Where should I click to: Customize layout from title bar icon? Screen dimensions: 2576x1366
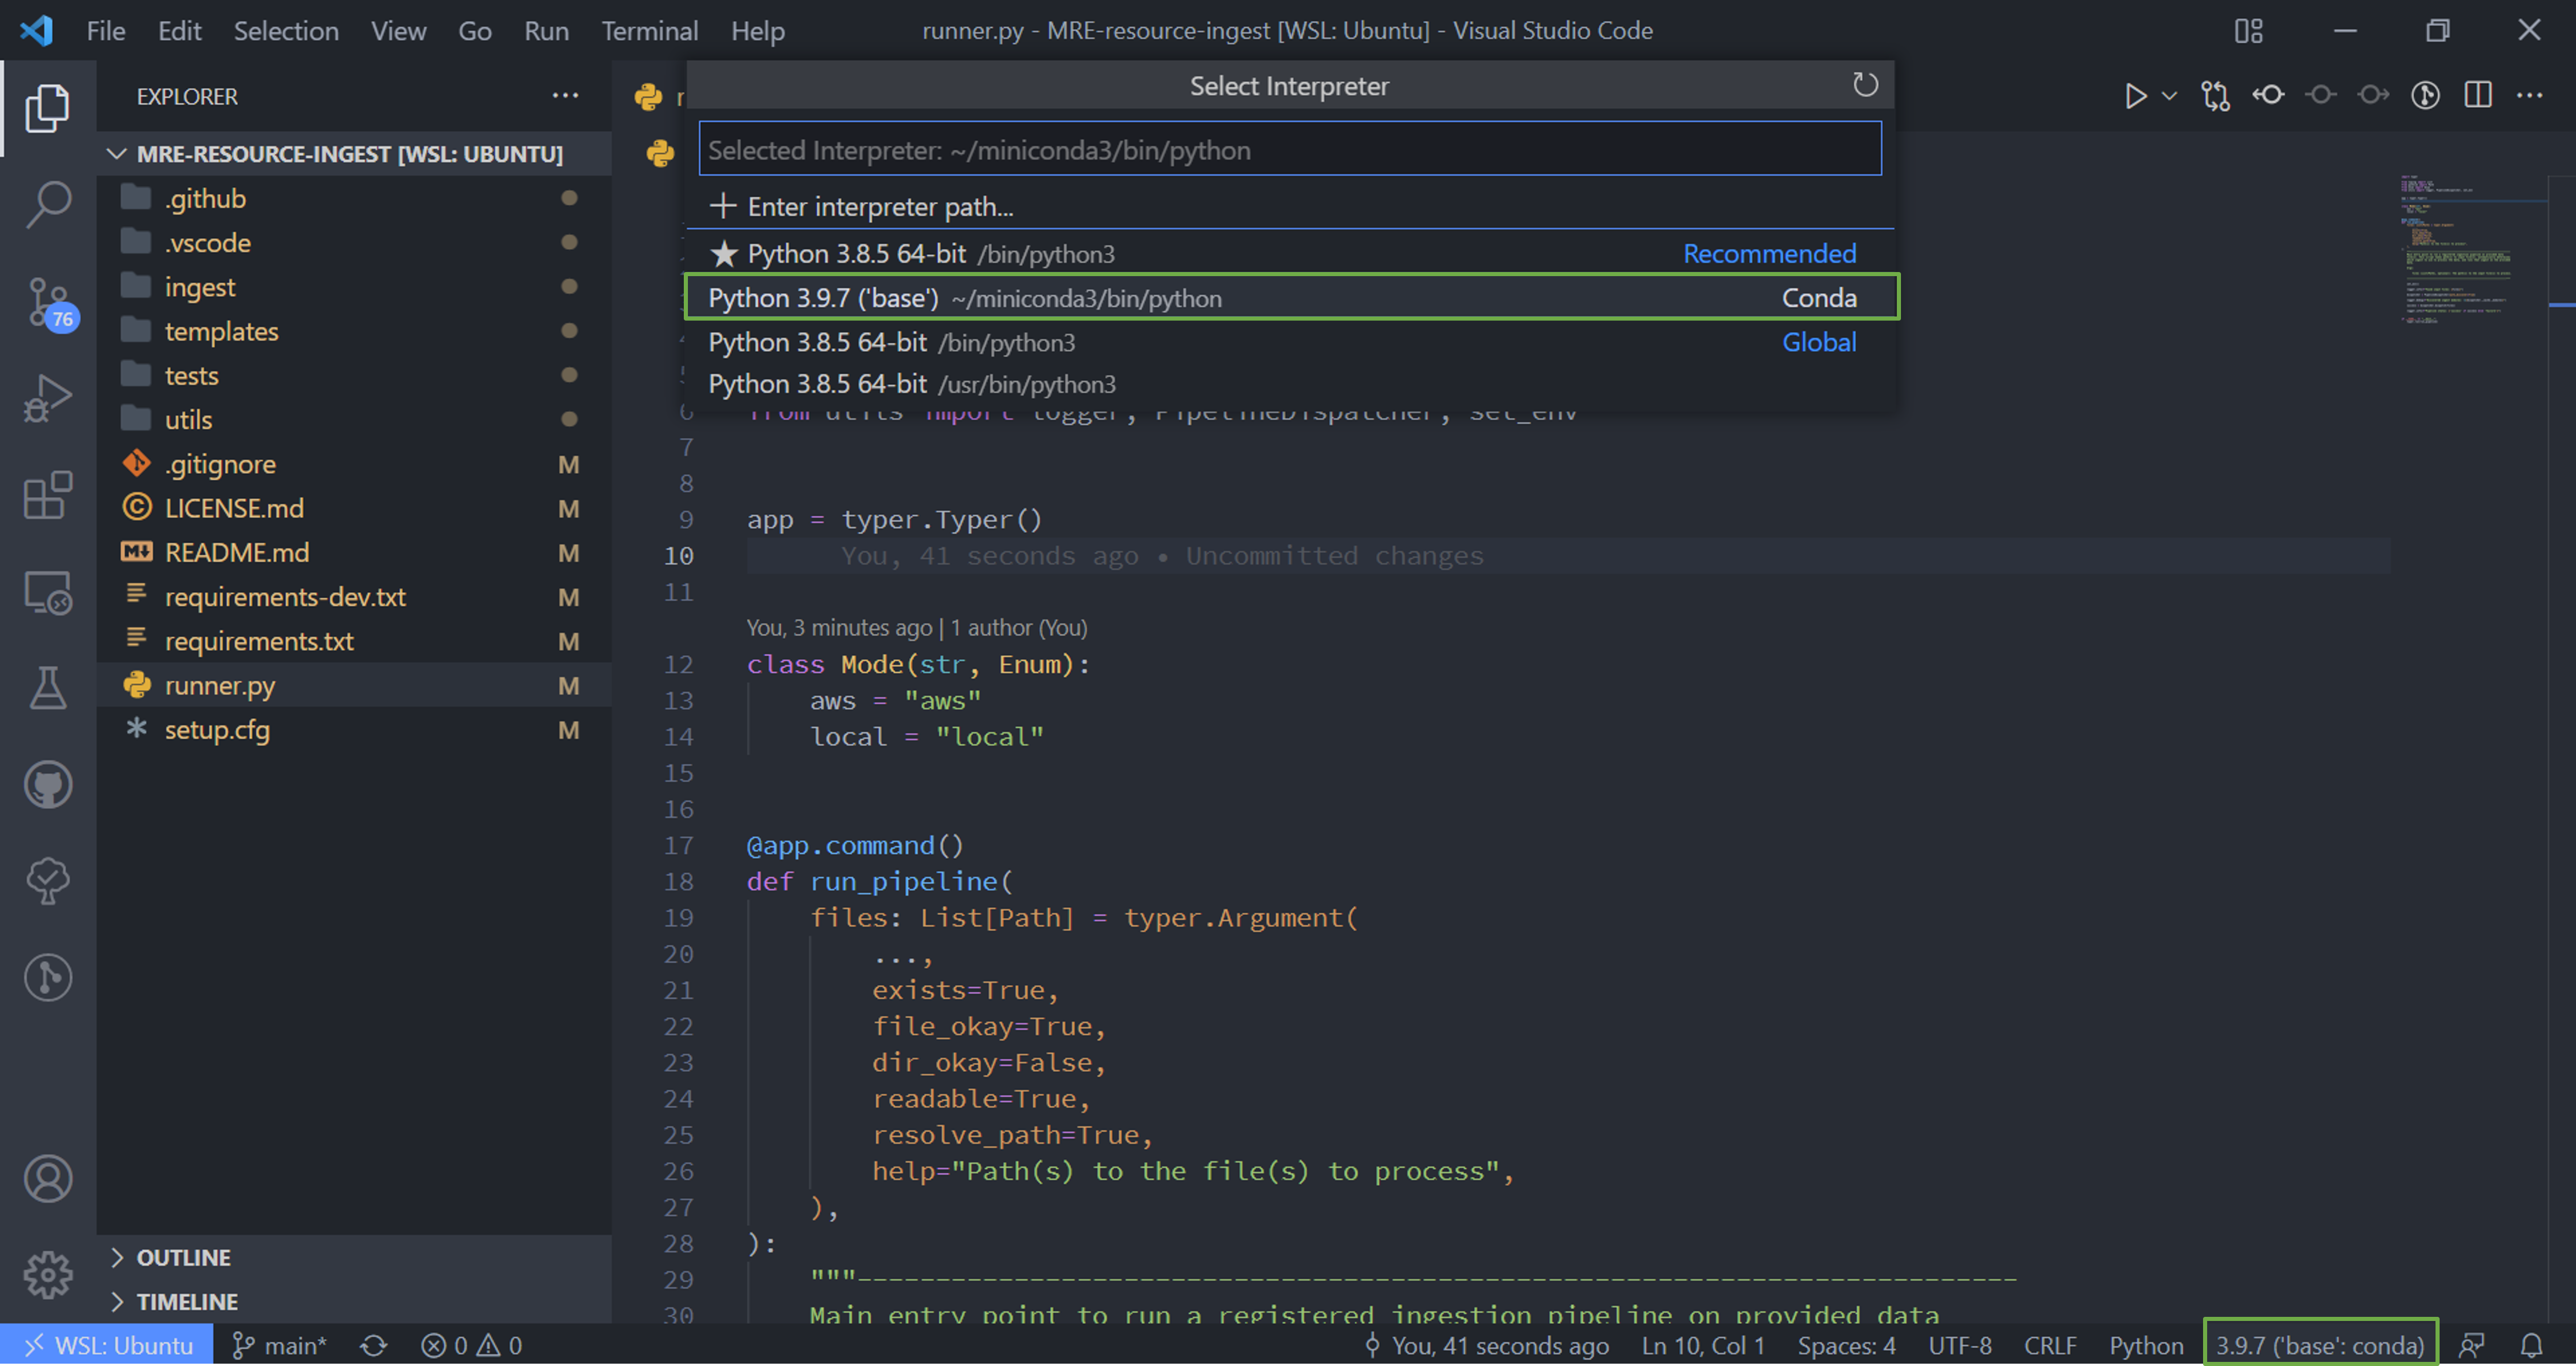[x=2248, y=31]
